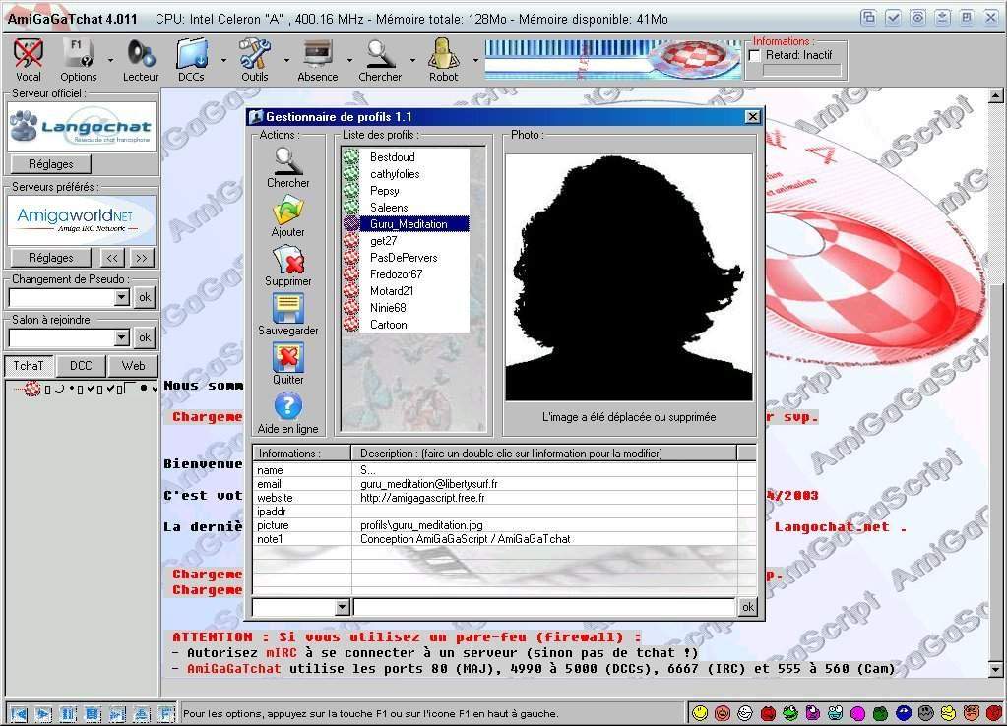
Task: Confirm Changement de Pseudo with ok
Action: [x=145, y=297]
